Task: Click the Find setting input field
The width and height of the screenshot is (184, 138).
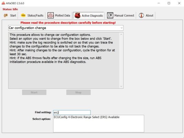Action: (x=72, y=112)
